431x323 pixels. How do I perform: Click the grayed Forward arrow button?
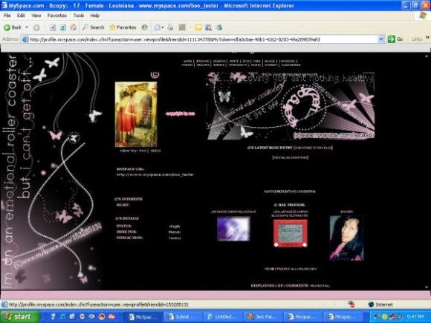coord(36,27)
